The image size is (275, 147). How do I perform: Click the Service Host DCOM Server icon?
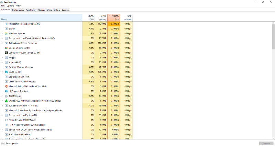point(6,130)
